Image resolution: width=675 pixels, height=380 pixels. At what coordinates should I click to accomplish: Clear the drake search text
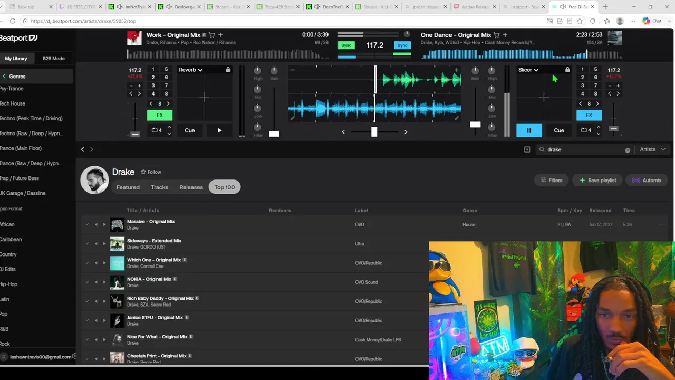tap(628, 150)
